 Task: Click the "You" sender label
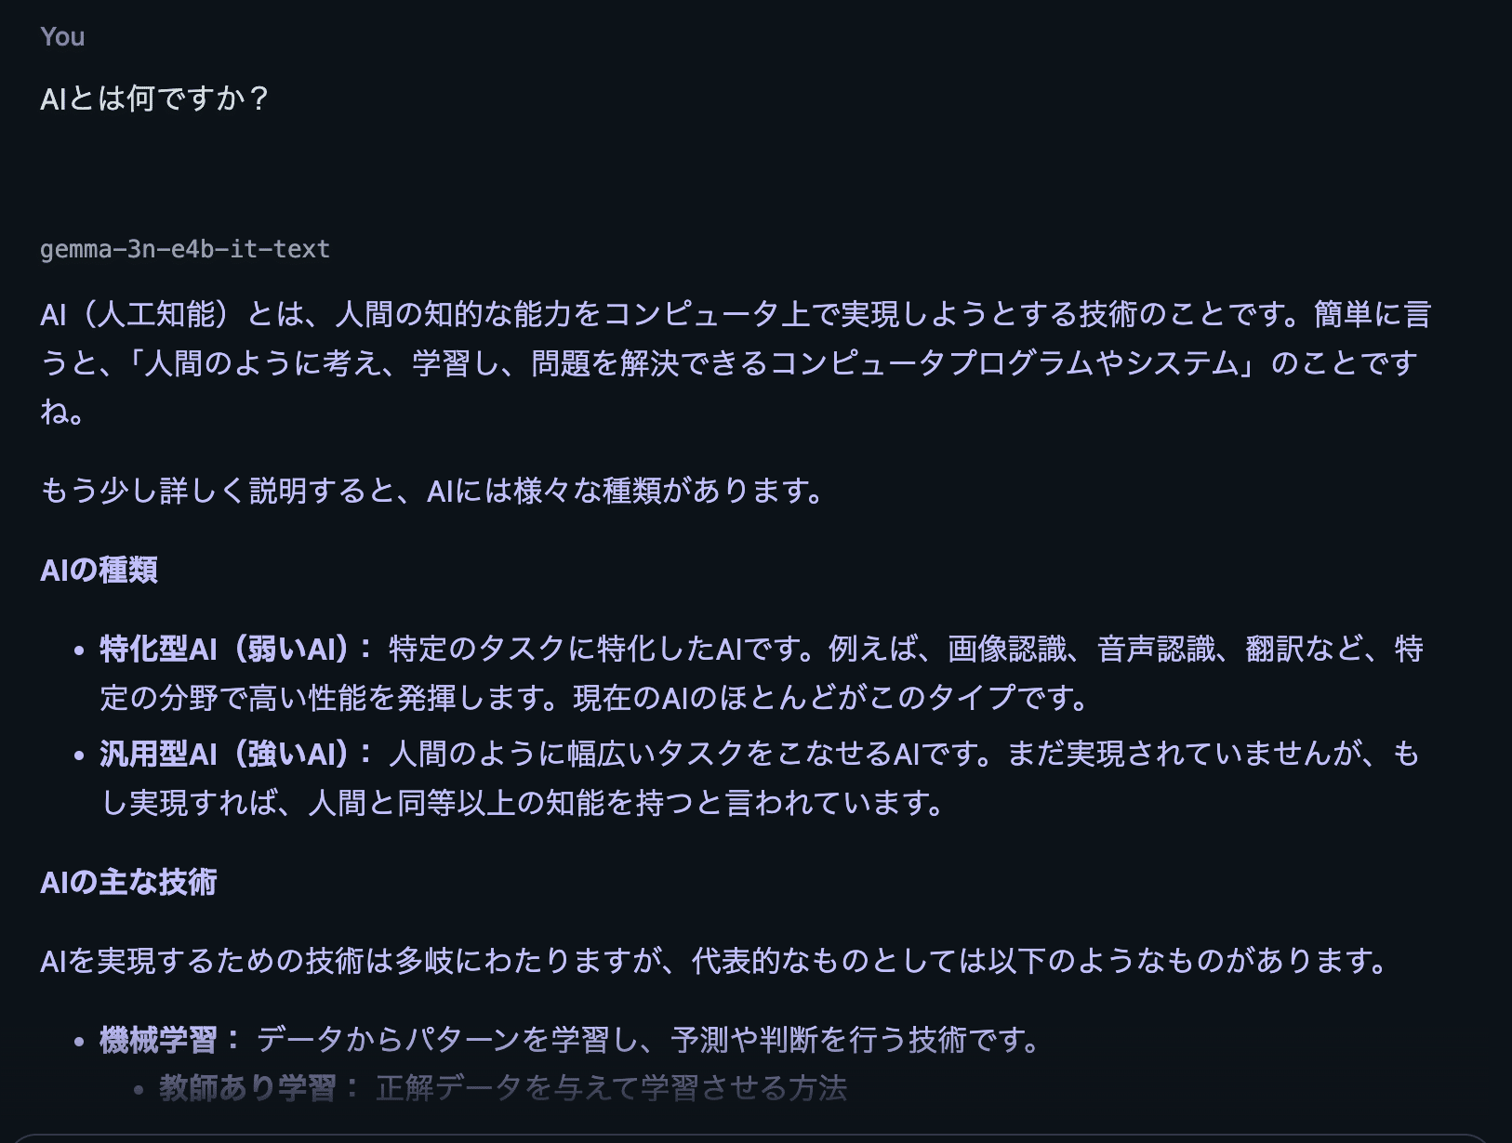pyautogui.click(x=62, y=37)
